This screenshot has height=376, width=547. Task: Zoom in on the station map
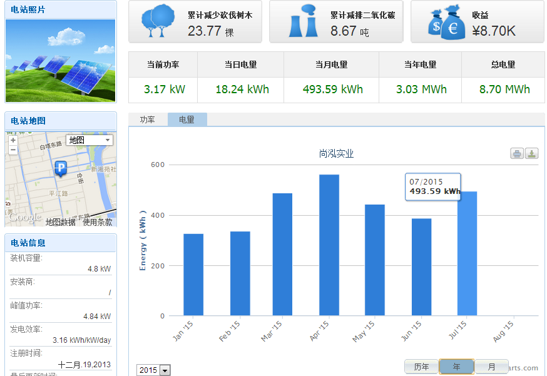point(13,141)
